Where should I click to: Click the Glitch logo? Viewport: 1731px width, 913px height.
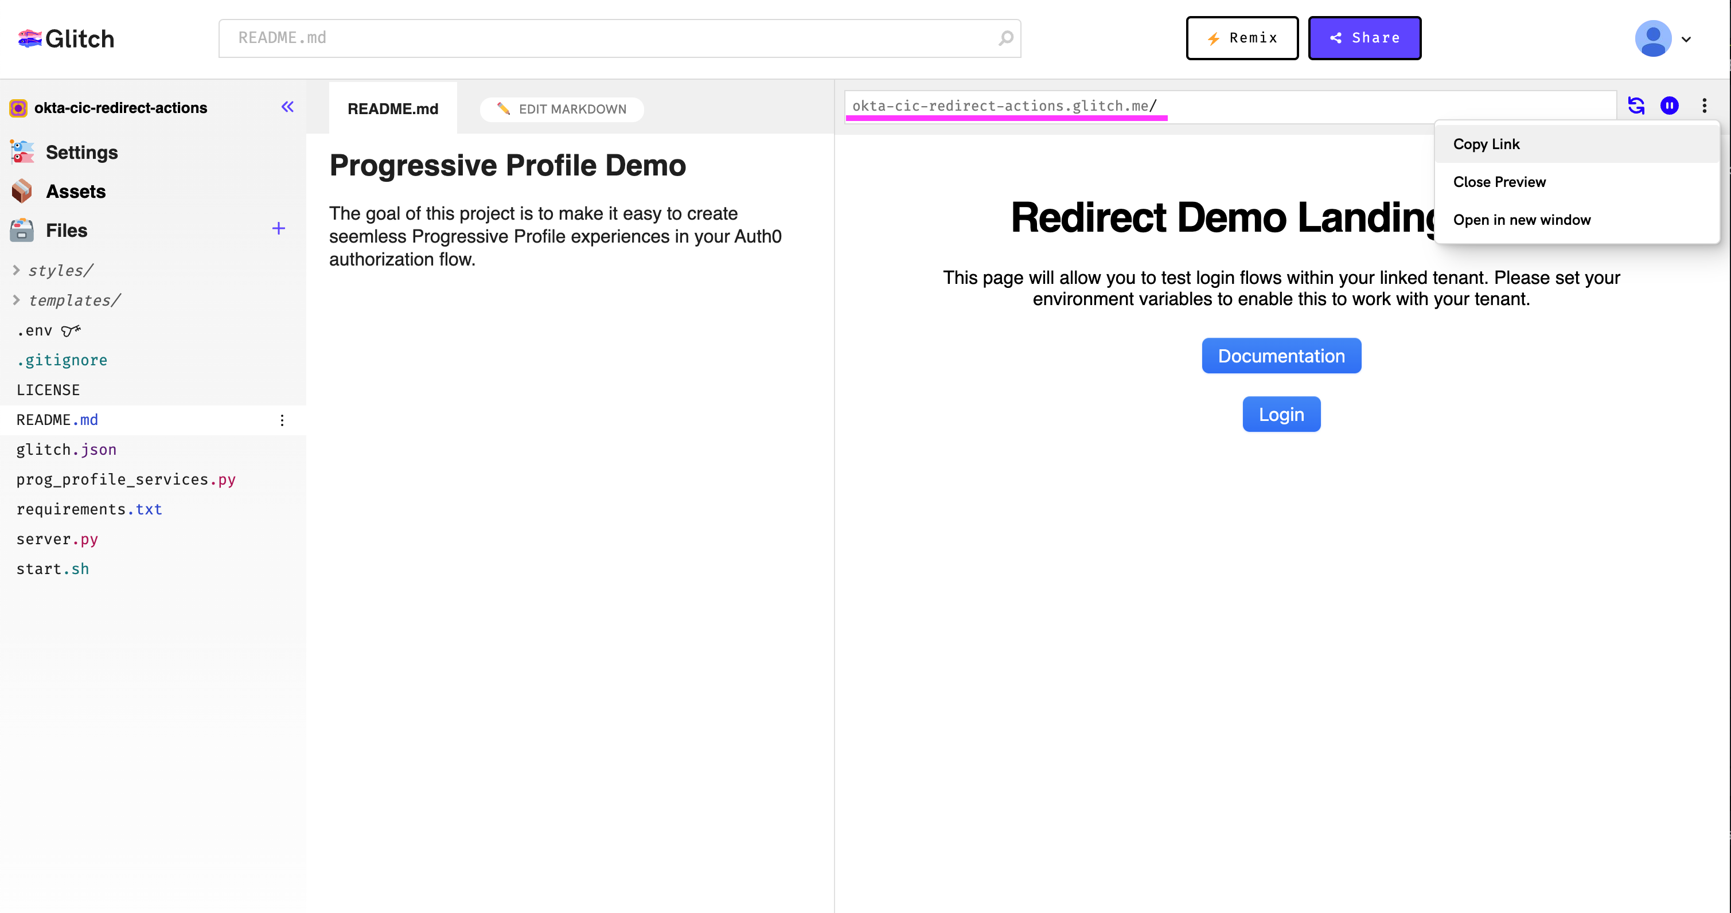[66, 38]
